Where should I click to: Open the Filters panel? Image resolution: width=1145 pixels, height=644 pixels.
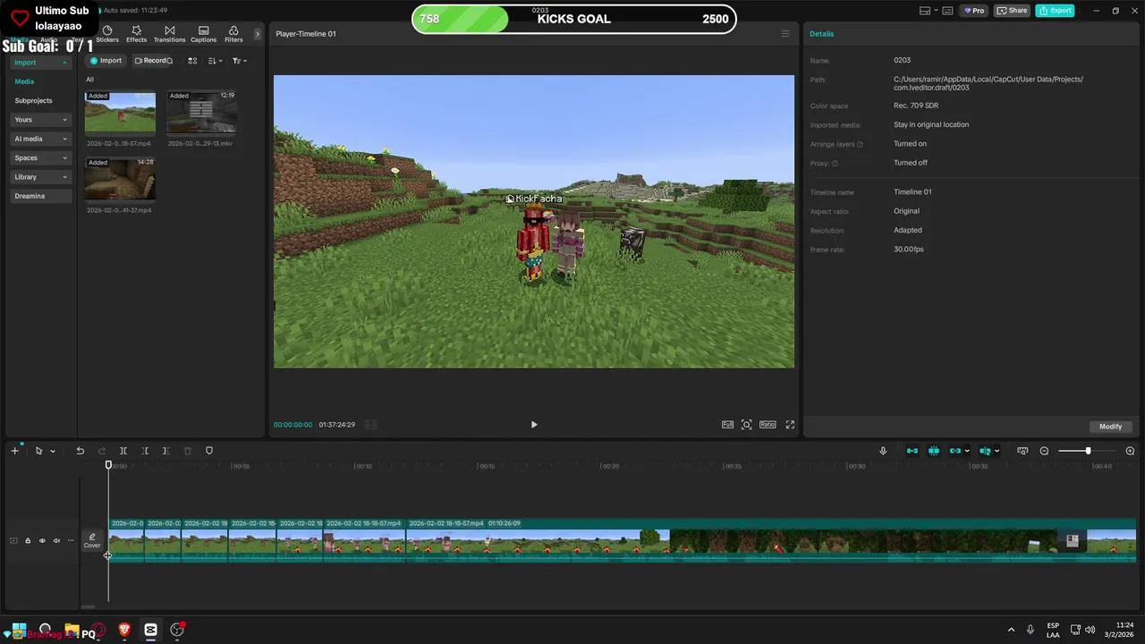[233, 34]
